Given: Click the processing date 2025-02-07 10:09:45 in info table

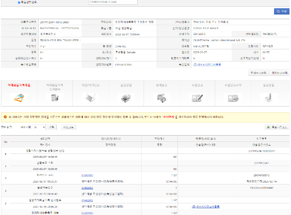Looking at the screenshot, I should point(127,34).
